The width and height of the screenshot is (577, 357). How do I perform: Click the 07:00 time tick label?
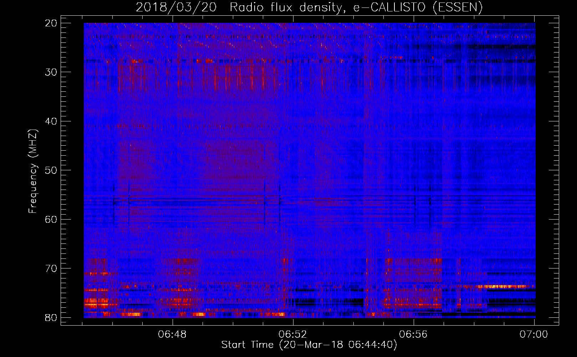[x=534, y=335]
